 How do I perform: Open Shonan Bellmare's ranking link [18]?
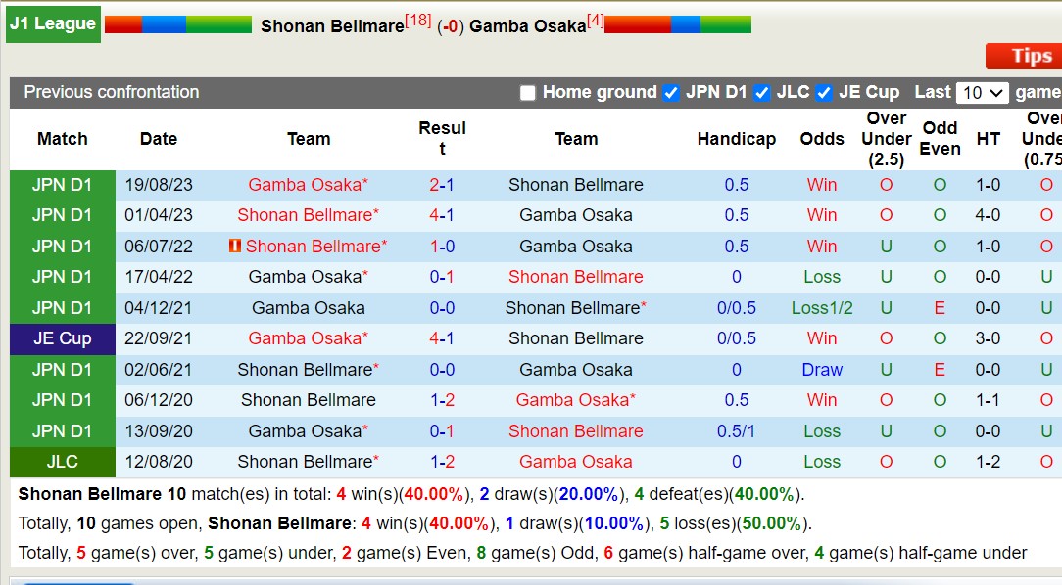417,19
